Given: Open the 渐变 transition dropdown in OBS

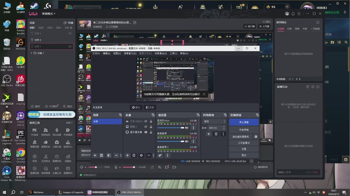Looking at the screenshot, I should pyautogui.click(x=214, y=122).
